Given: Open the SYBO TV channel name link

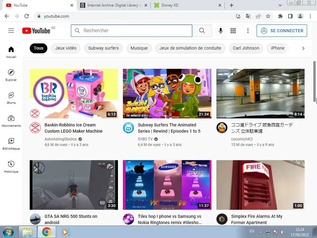Looking at the screenshot, I should pos(145,139).
